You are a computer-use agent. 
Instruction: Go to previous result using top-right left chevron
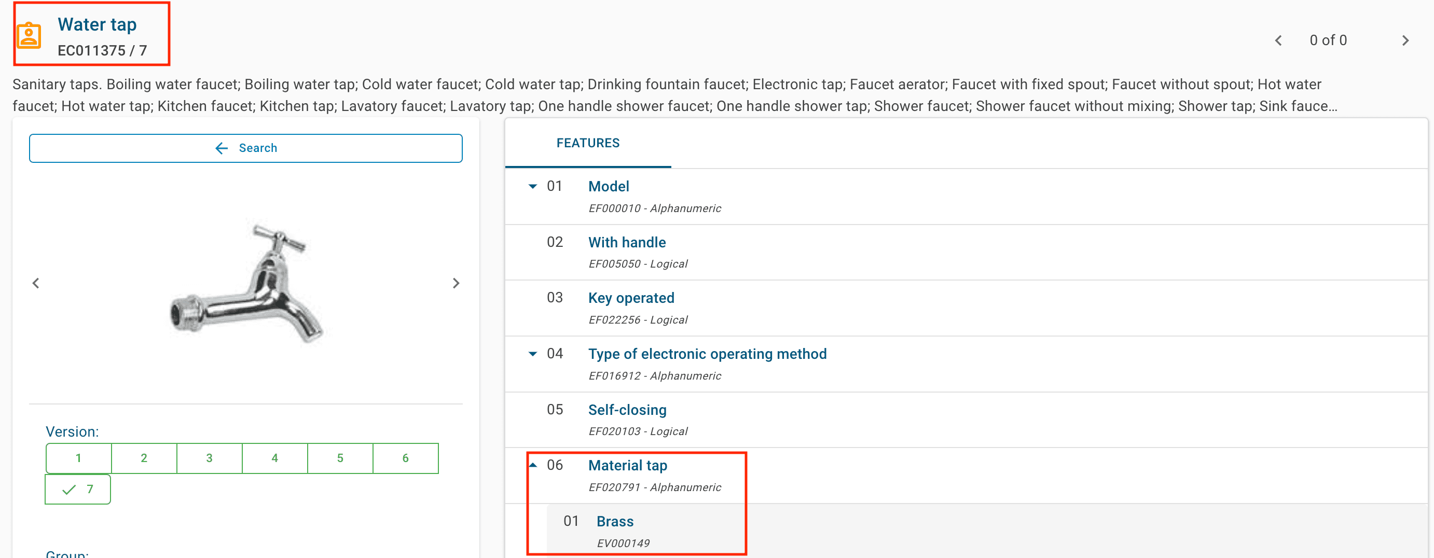[x=1278, y=40]
